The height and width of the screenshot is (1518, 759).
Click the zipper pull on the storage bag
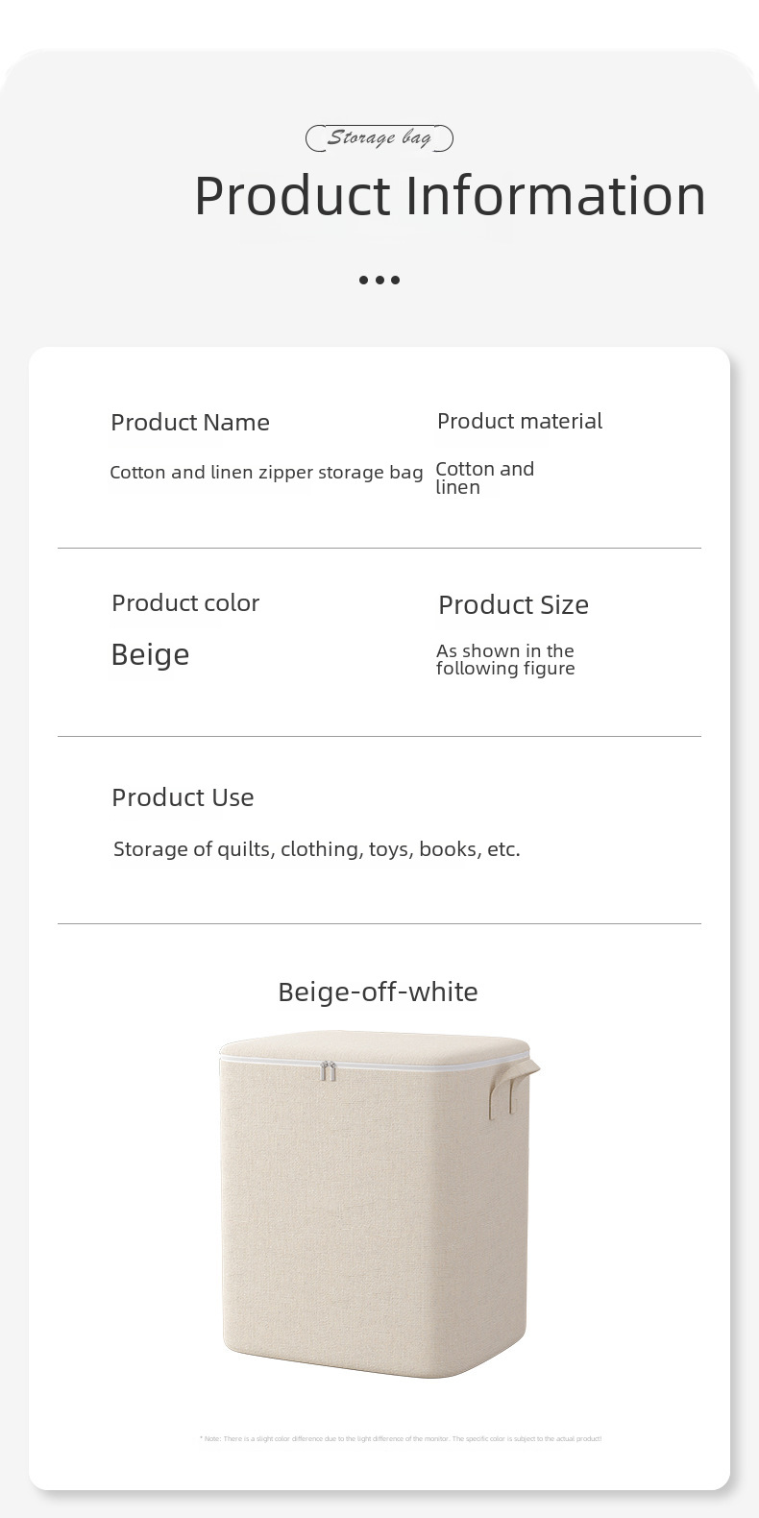tap(329, 1071)
